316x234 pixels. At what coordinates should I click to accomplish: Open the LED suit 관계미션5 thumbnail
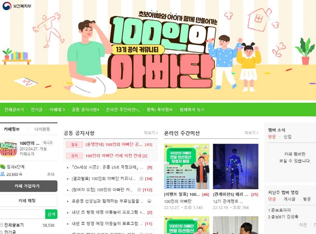pyautogui.click(x=235, y=166)
